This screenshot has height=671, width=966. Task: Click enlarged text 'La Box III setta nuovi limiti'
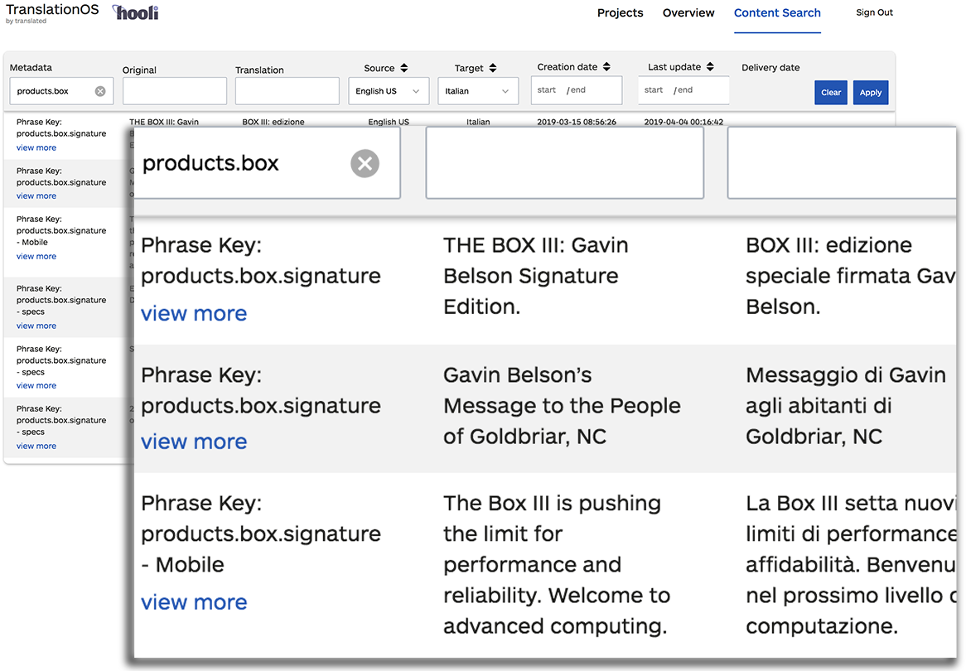tap(851, 564)
